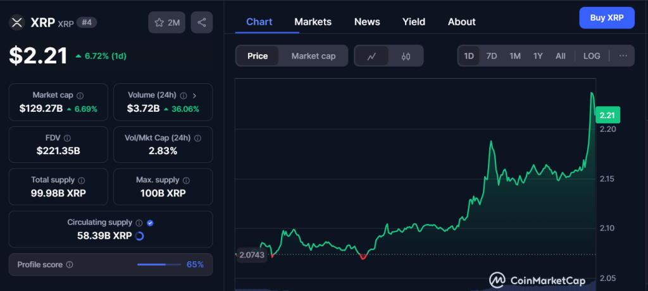
Task: Click info icon beside Vol/Mkt Cap (24h)
Action: 197,138
